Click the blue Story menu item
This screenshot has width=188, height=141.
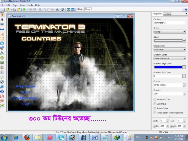[x=26, y=92]
